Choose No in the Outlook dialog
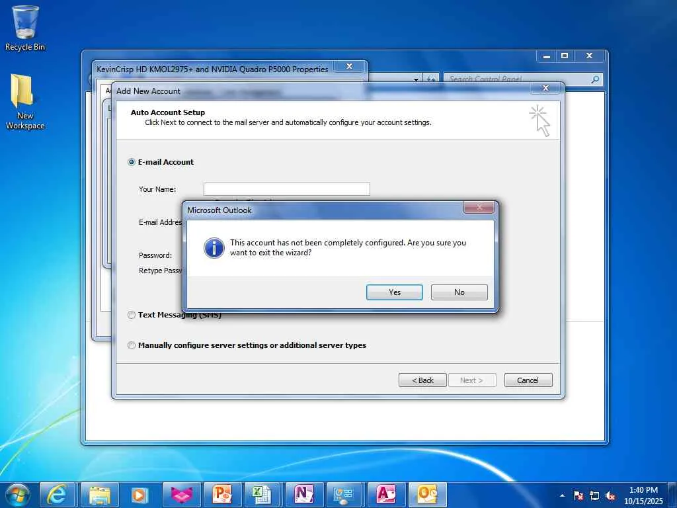 [459, 292]
